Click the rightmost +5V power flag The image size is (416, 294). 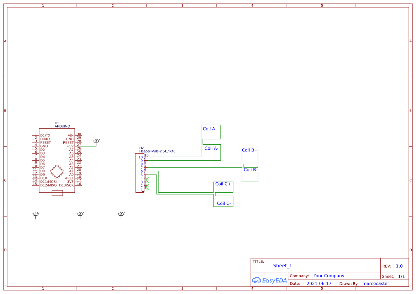click(x=121, y=215)
